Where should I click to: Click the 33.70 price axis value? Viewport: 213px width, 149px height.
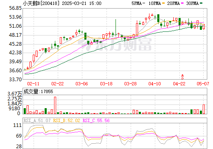15,79
